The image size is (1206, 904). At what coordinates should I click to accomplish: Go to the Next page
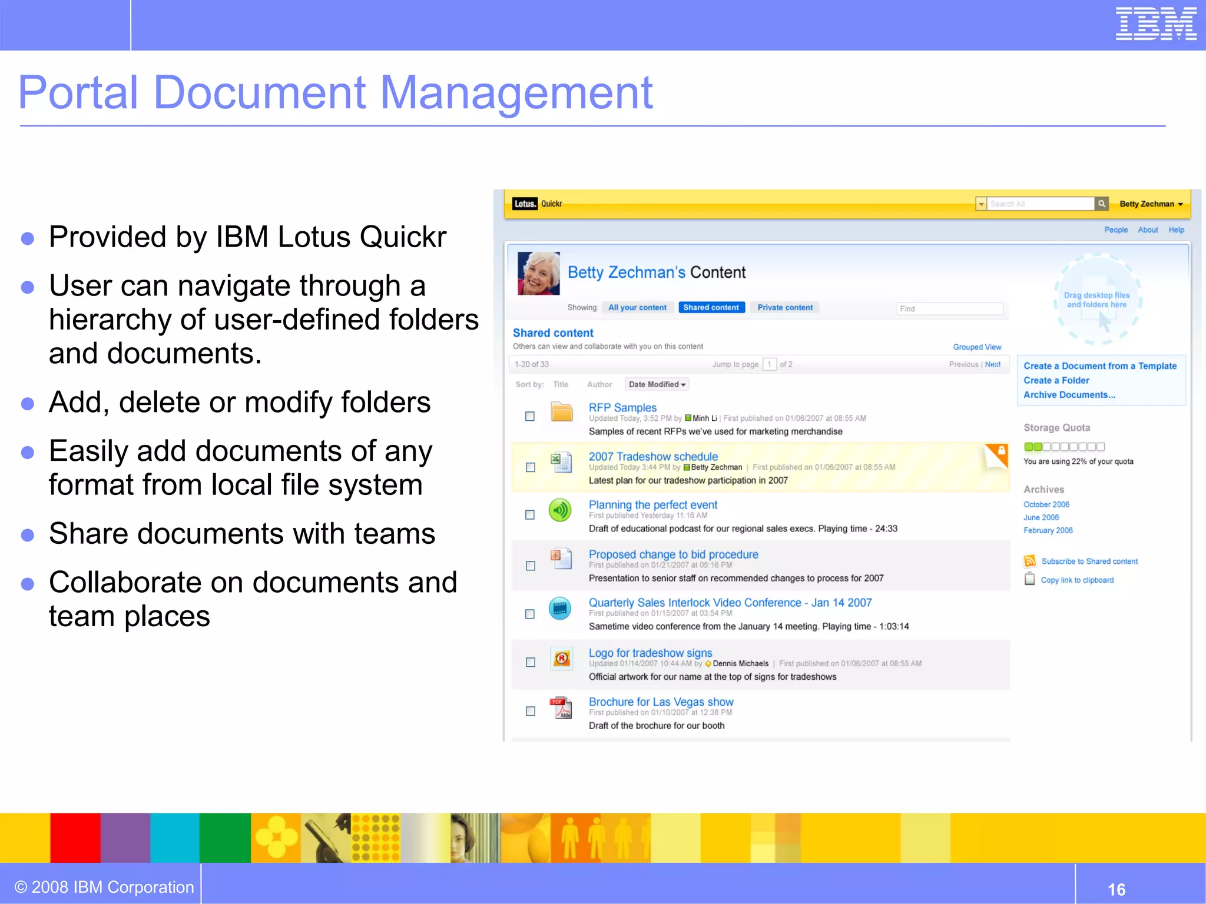point(993,364)
